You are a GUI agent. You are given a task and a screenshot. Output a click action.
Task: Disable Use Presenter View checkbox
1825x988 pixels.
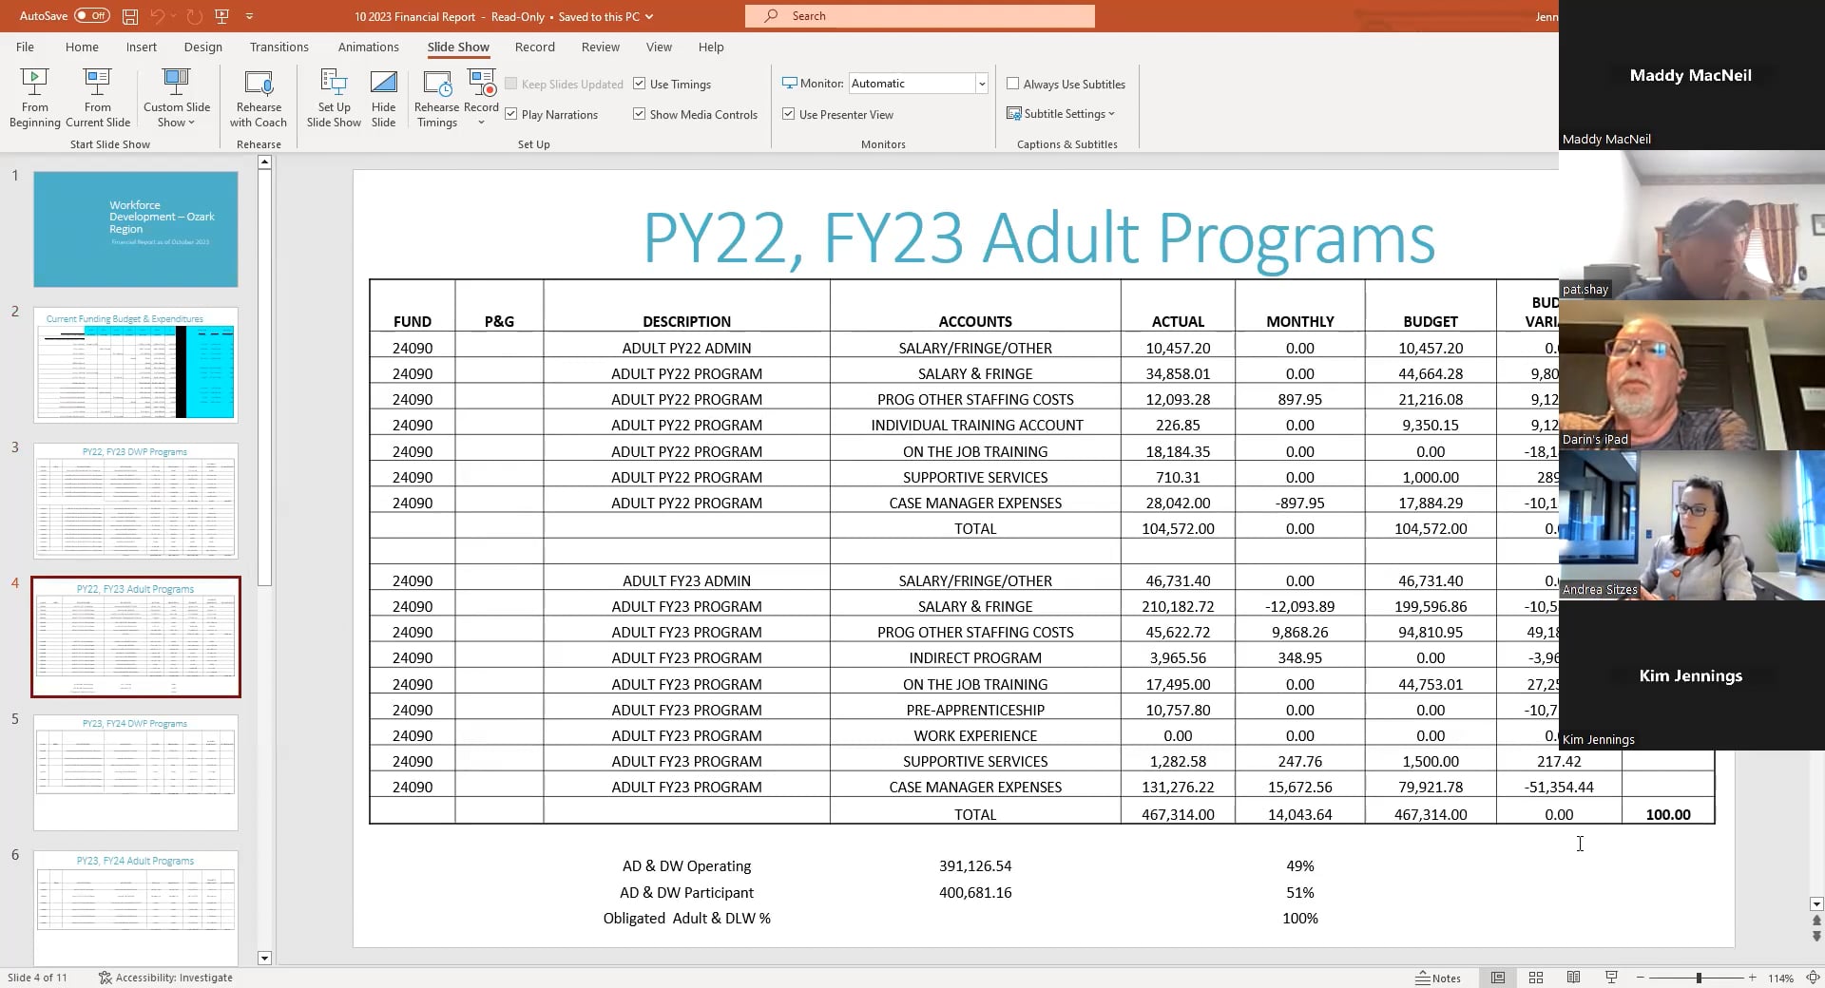click(x=789, y=114)
